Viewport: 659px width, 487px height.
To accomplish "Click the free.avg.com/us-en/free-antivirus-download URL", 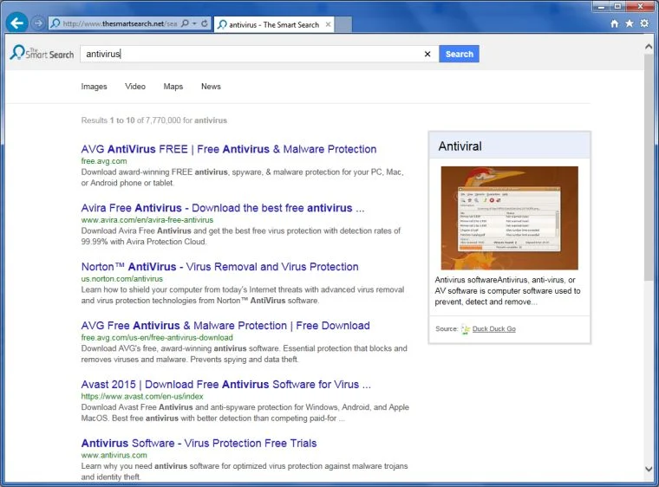I will [157, 337].
